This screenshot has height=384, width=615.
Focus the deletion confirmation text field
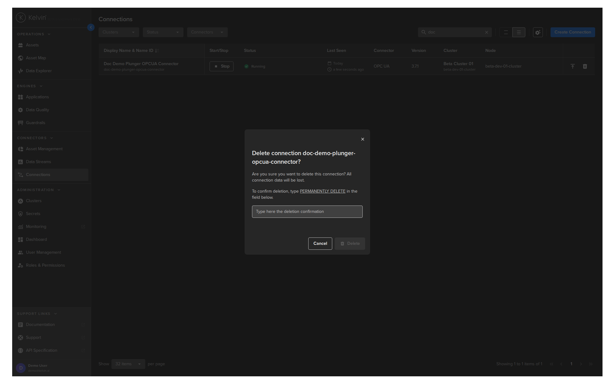(x=307, y=212)
